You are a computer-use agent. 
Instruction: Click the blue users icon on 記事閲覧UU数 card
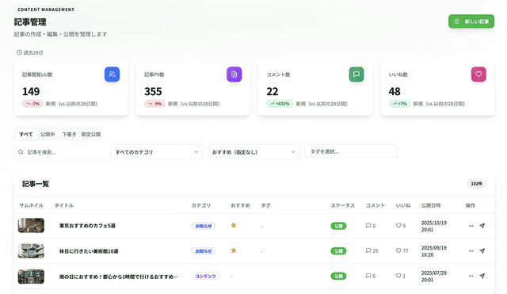[x=112, y=74]
